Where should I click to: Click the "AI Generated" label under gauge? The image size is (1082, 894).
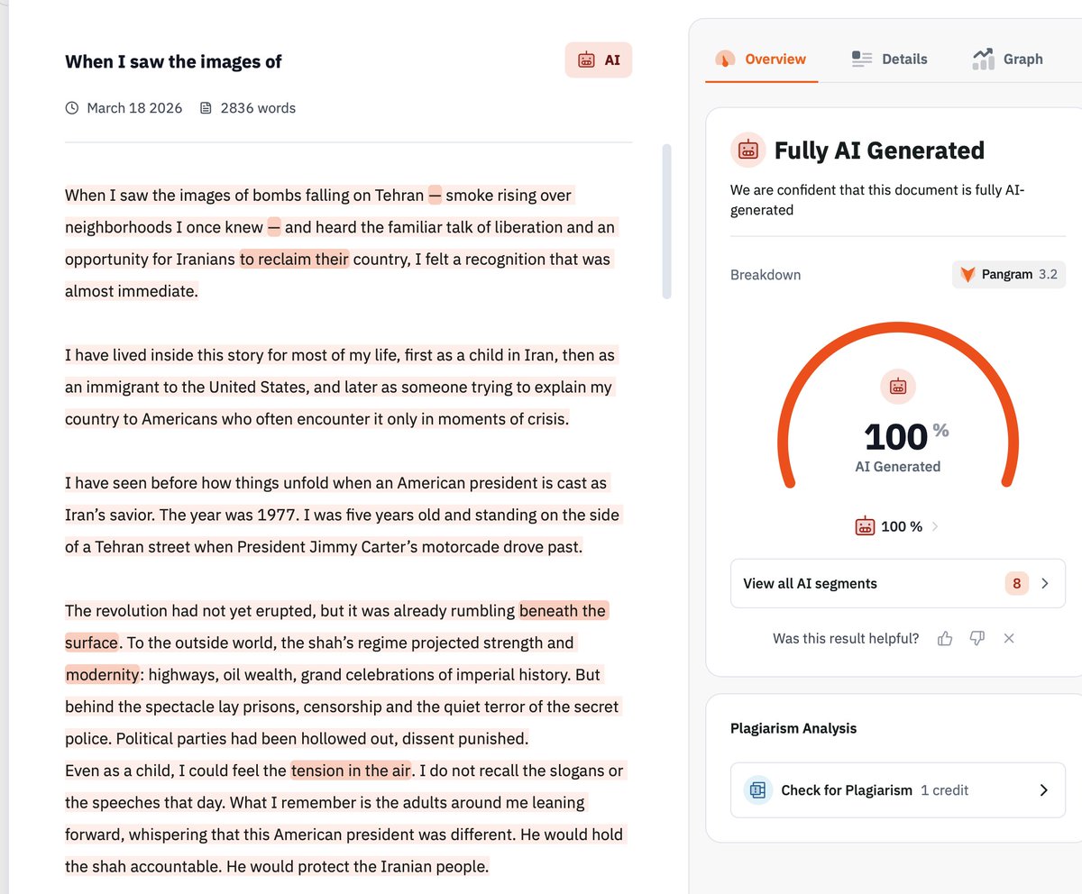click(897, 467)
